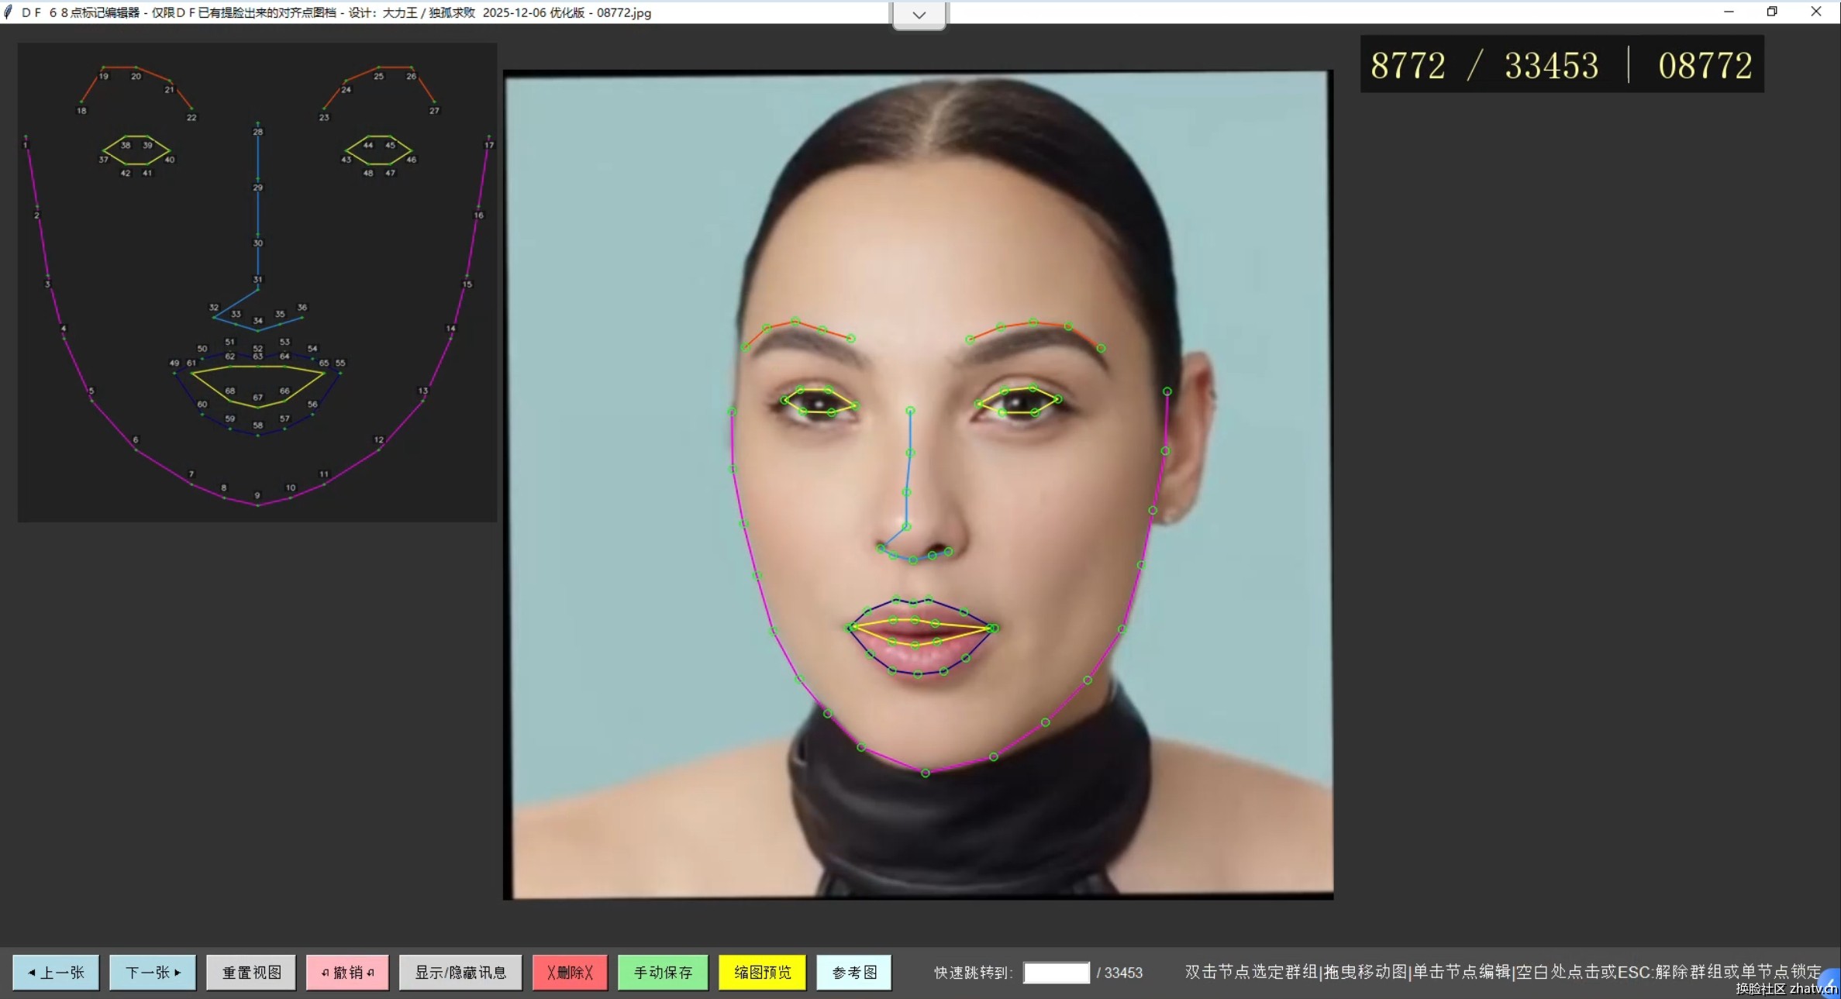Click the chin tip landmark node
This screenshot has height=999, width=1841.
pos(925,773)
